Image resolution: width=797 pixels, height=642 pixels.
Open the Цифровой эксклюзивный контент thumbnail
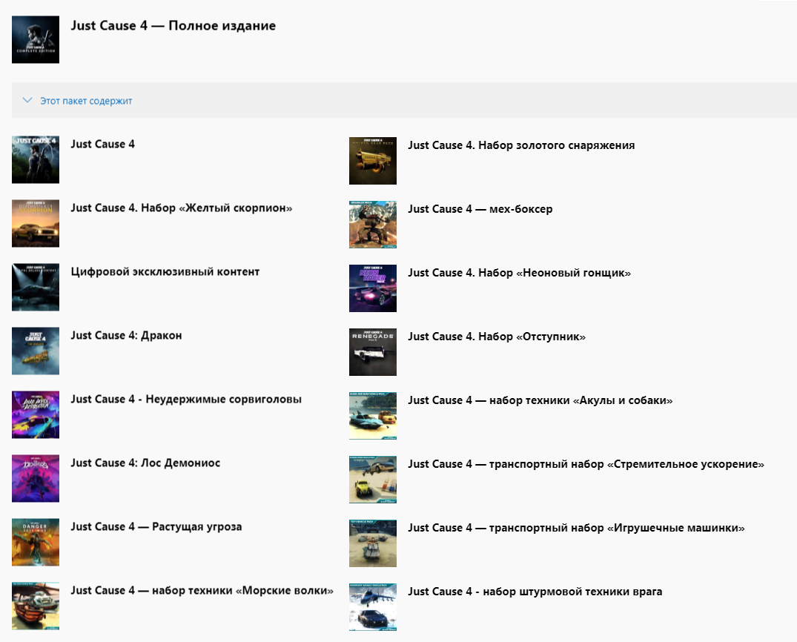tap(36, 287)
